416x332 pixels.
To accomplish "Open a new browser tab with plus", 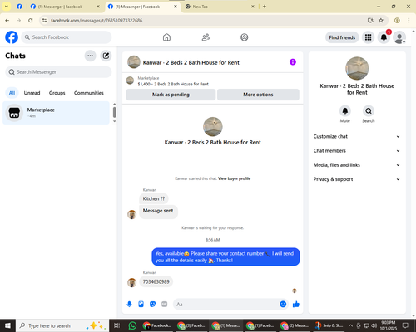I will click(265, 7).
